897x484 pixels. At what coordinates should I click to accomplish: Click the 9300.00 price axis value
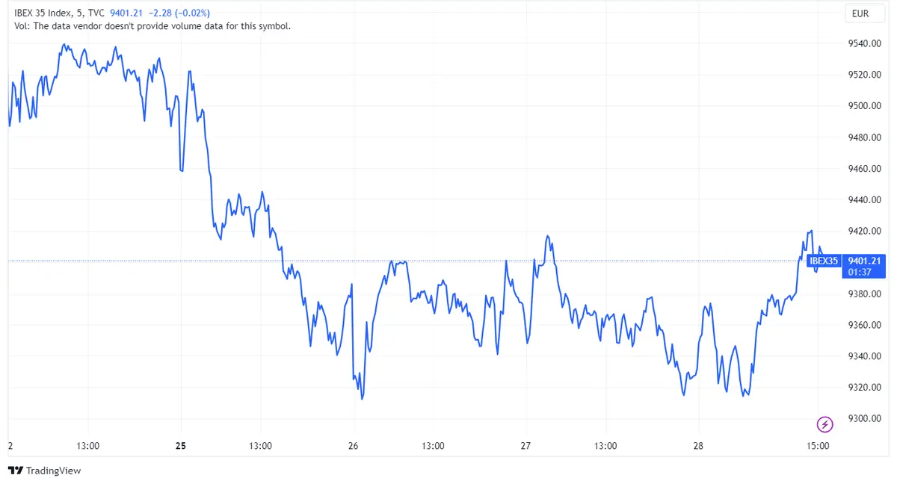pos(863,418)
